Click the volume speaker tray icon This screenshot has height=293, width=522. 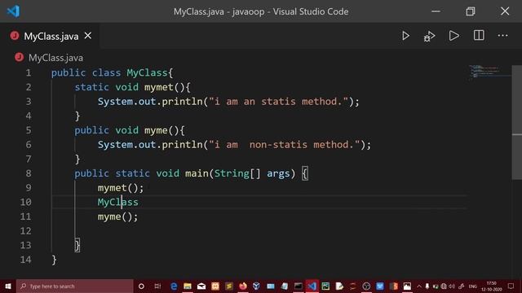pos(452,286)
